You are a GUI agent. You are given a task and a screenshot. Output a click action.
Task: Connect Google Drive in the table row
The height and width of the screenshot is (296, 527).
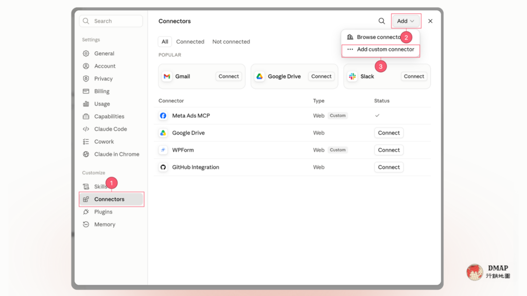click(389, 133)
